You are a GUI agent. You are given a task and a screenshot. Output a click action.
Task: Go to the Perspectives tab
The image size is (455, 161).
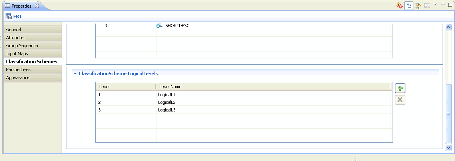(33, 70)
